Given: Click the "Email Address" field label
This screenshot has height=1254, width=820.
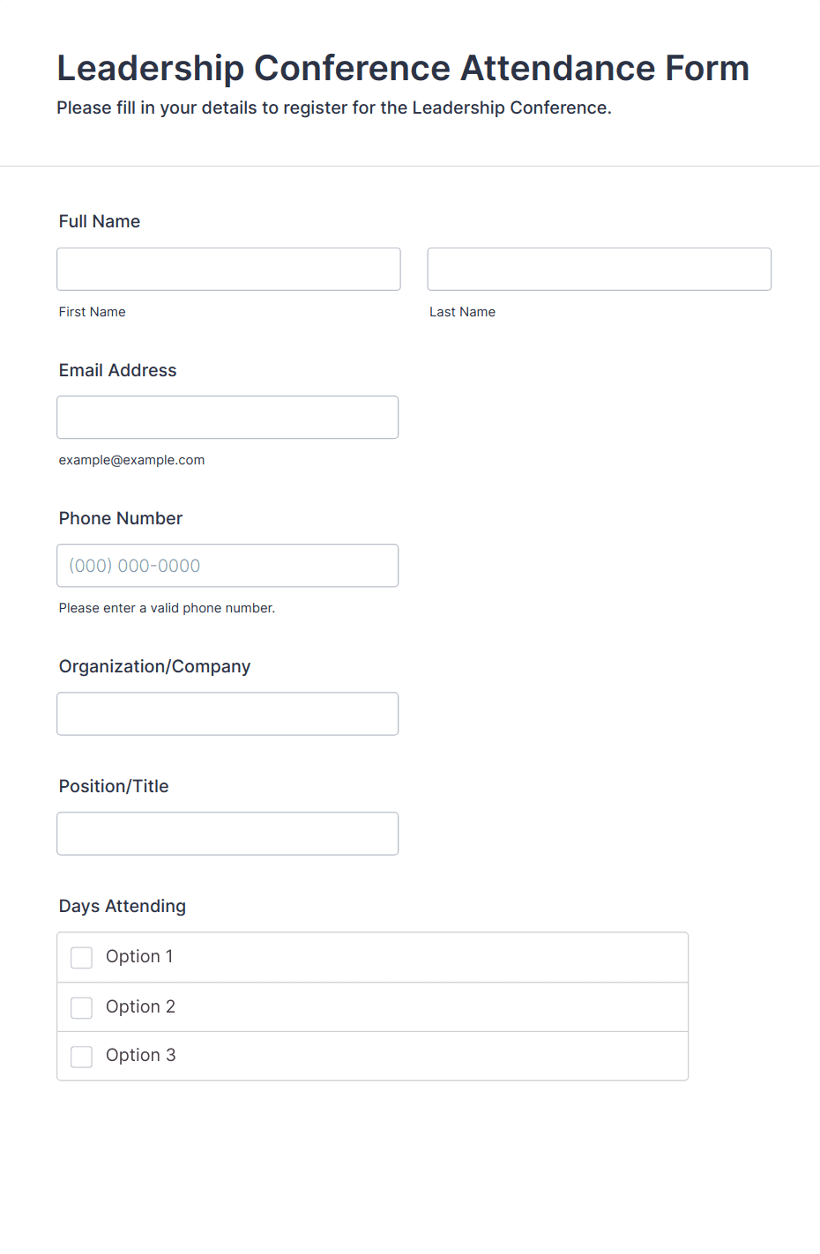Looking at the screenshot, I should [117, 370].
